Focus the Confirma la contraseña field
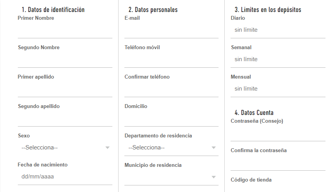 278,163
